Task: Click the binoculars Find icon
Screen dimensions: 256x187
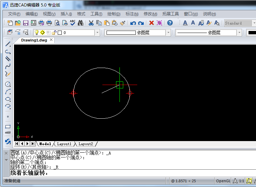Action: point(81,23)
